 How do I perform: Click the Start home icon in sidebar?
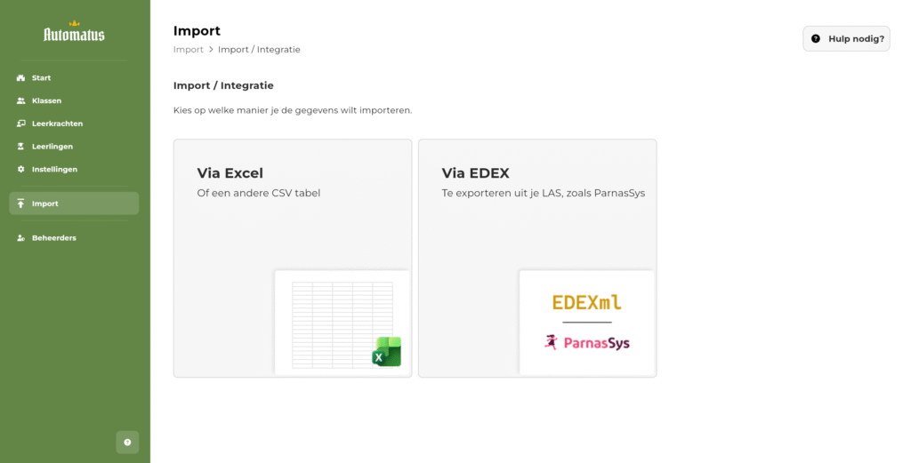tap(21, 77)
